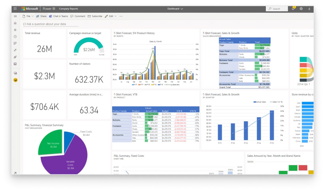Screen dimensions: 325x191
Task: Open Recent clock icon in sidebar
Action: pos(15,37)
